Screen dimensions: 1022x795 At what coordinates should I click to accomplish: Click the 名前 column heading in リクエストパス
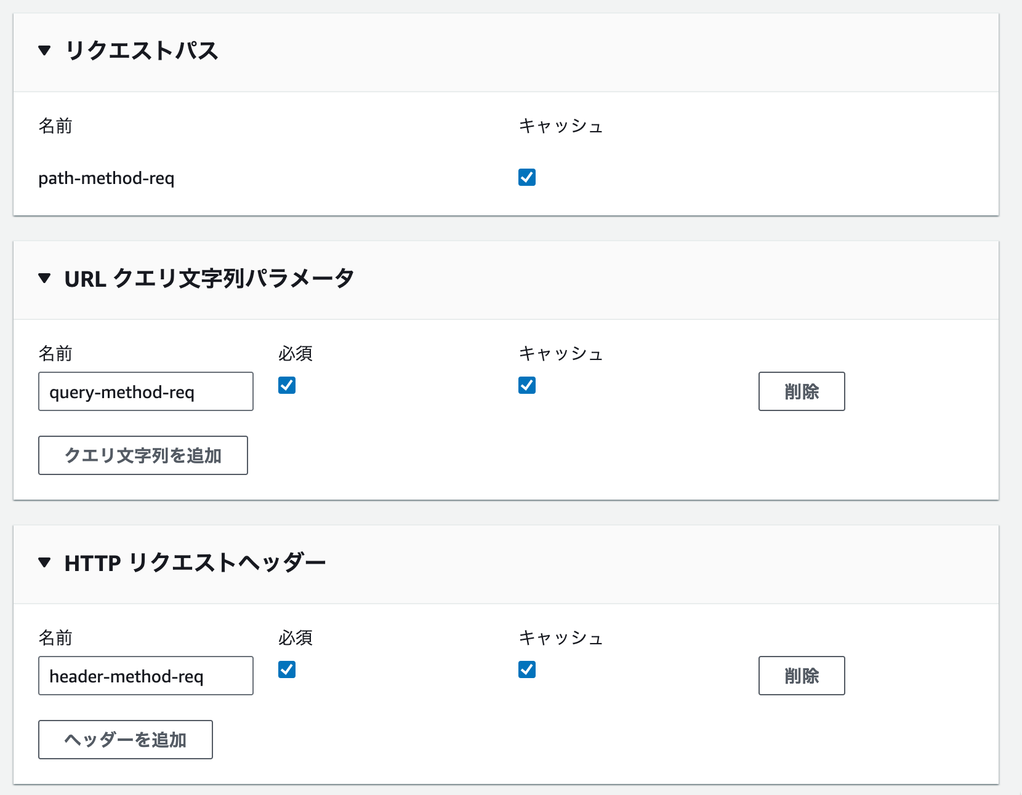tap(54, 126)
